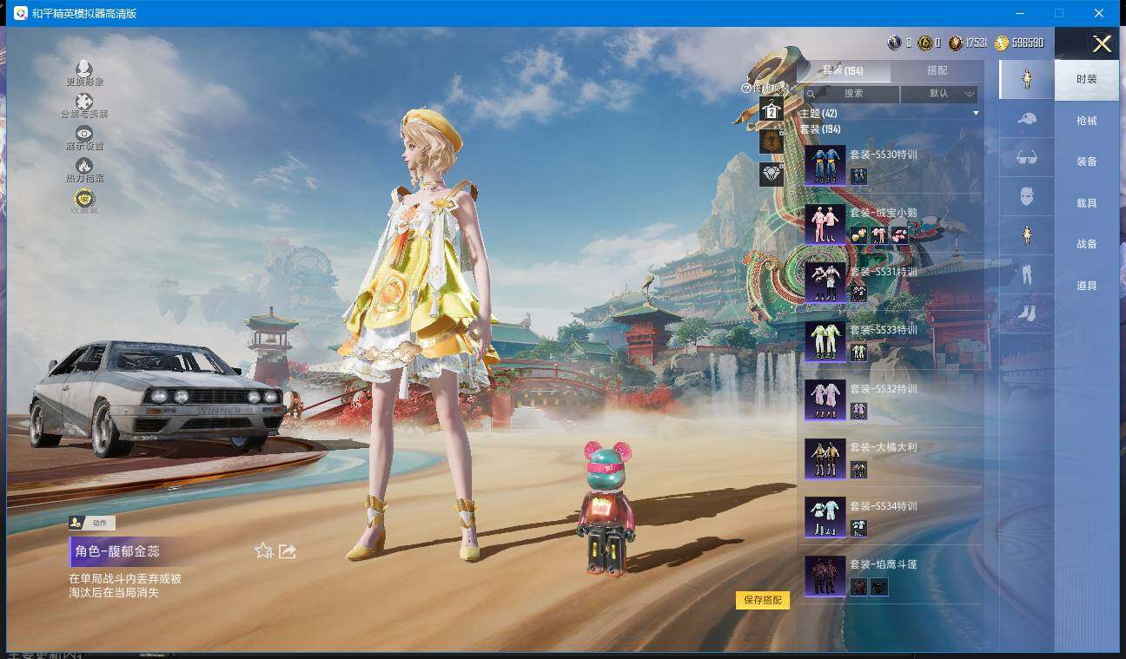Switch to the 搭配 tab
Screen dimensions: 1126x659
coord(937,70)
